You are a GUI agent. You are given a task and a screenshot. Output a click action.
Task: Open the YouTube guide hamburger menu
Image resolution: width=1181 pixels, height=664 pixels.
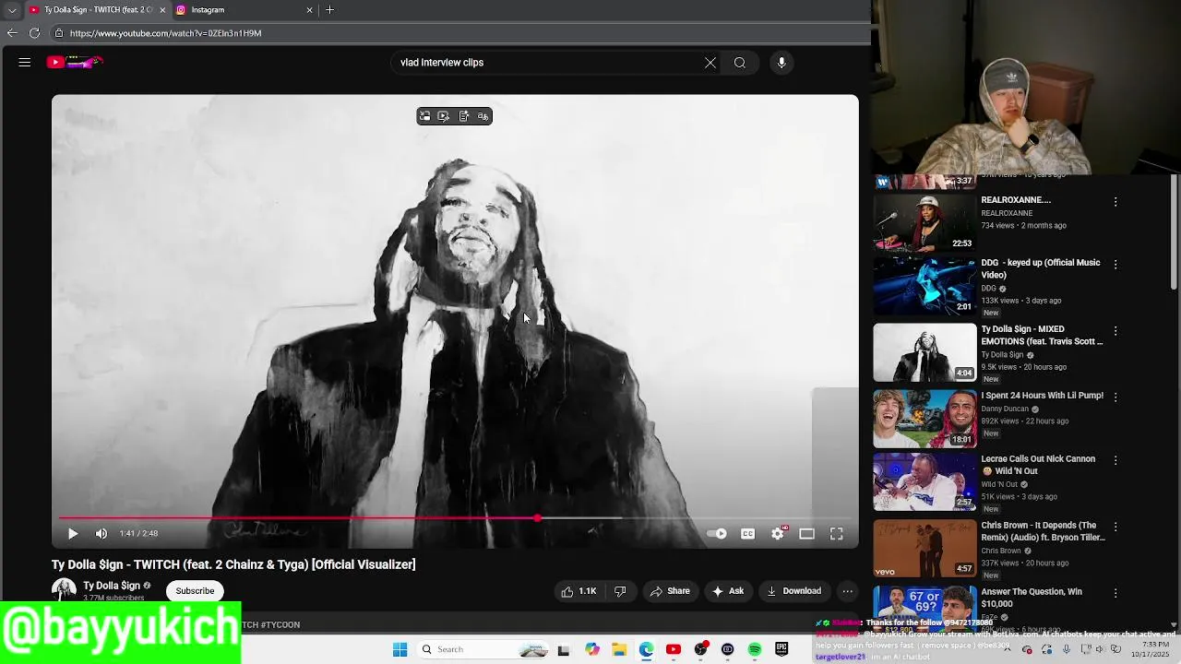(x=25, y=63)
